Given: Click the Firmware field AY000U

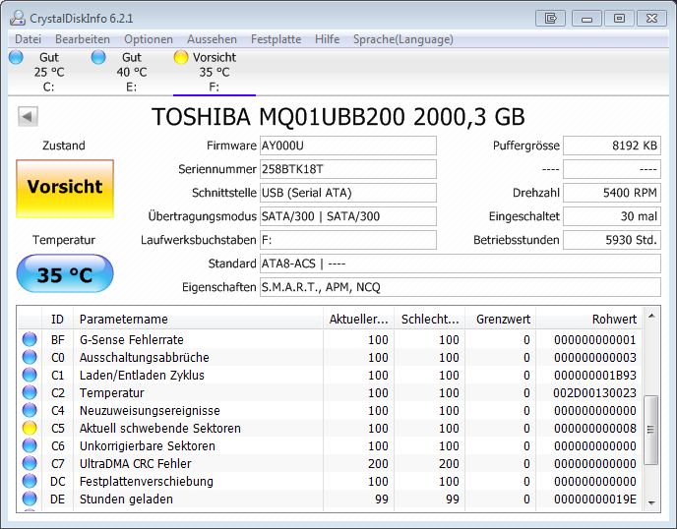Looking at the screenshot, I should pos(348,146).
